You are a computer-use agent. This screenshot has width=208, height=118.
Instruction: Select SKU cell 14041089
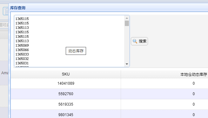tap(66, 83)
